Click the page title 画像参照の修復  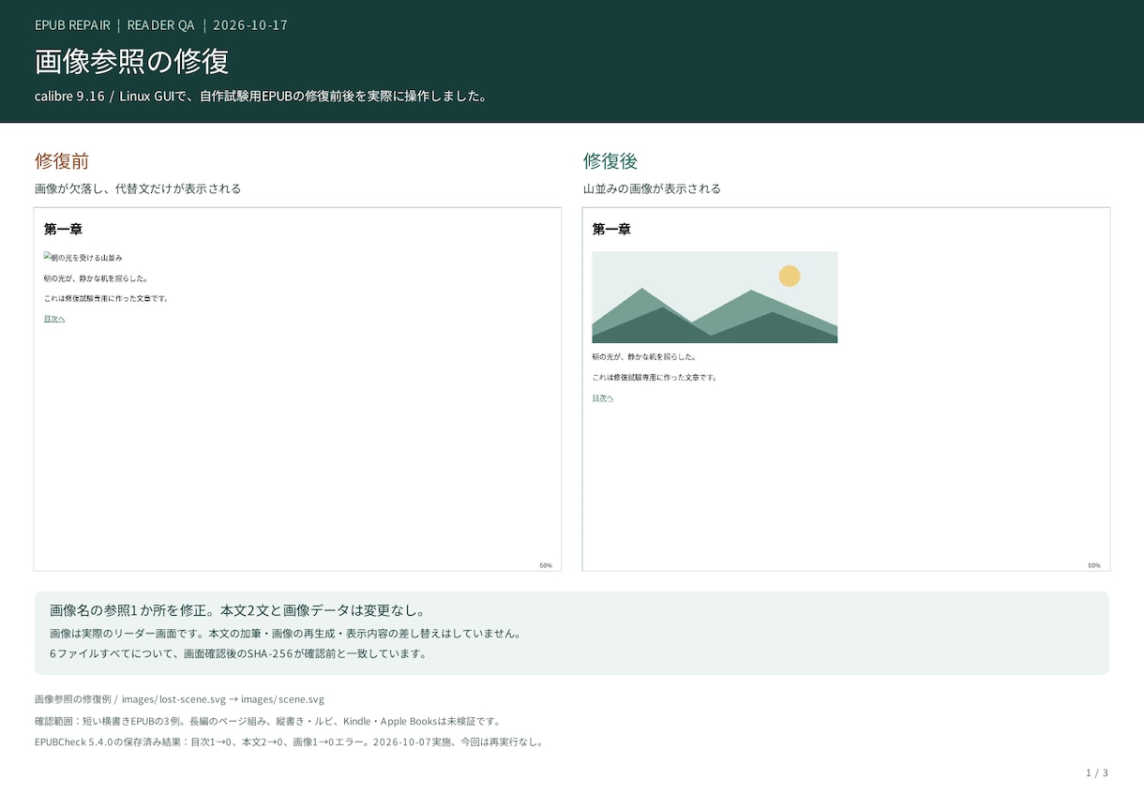point(132,62)
